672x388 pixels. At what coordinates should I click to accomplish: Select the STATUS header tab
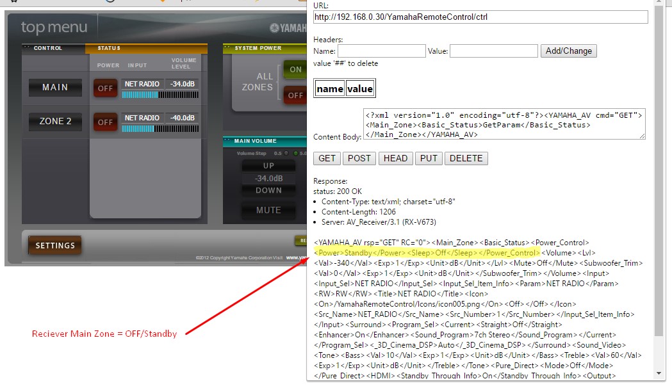[146, 49]
